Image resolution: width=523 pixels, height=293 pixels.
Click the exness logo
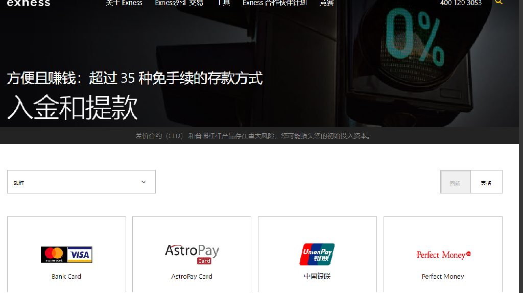(29, 3)
